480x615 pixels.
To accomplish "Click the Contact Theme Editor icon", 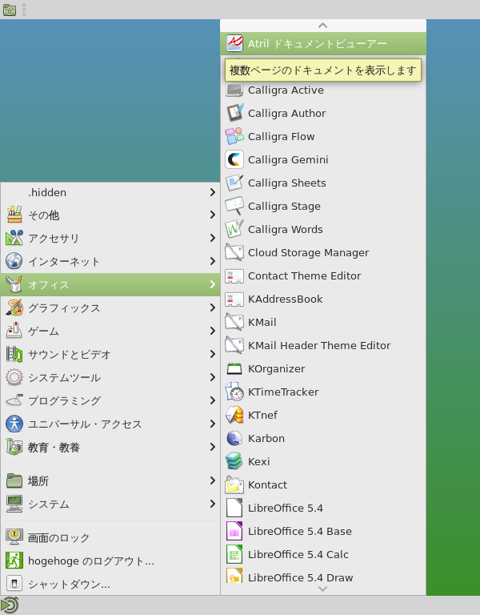I will click(234, 275).
